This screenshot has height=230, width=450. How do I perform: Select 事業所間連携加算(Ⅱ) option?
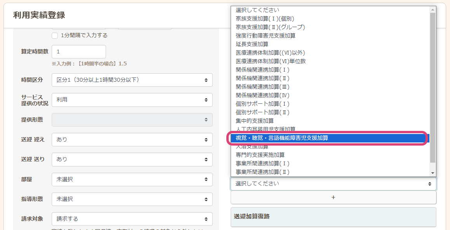(x=262, y=172)
